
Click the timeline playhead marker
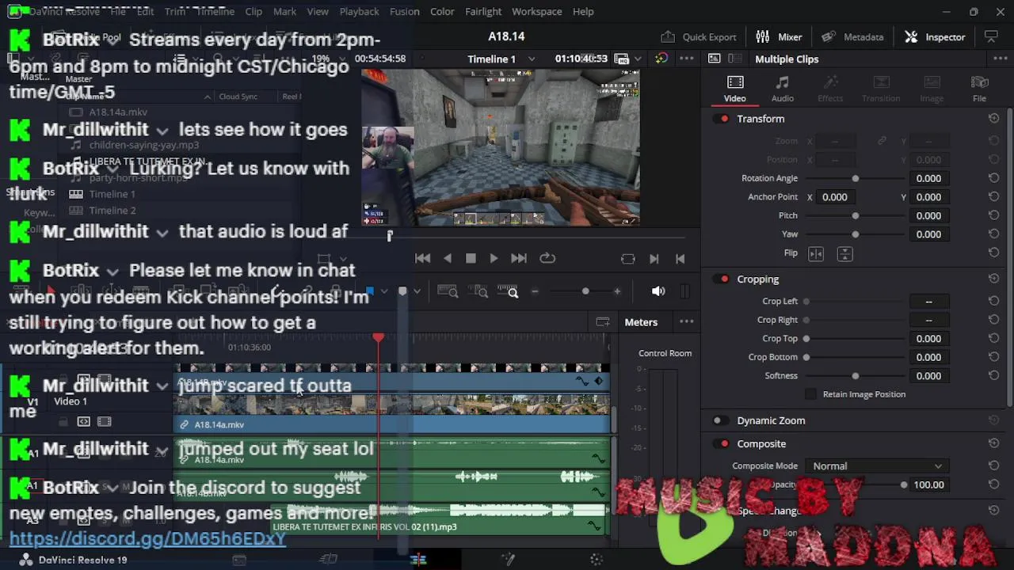[x=379, y=338]
